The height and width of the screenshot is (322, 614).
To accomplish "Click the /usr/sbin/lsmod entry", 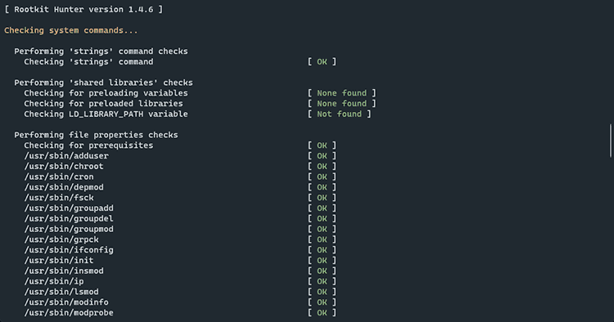I will tap(61, 292).
